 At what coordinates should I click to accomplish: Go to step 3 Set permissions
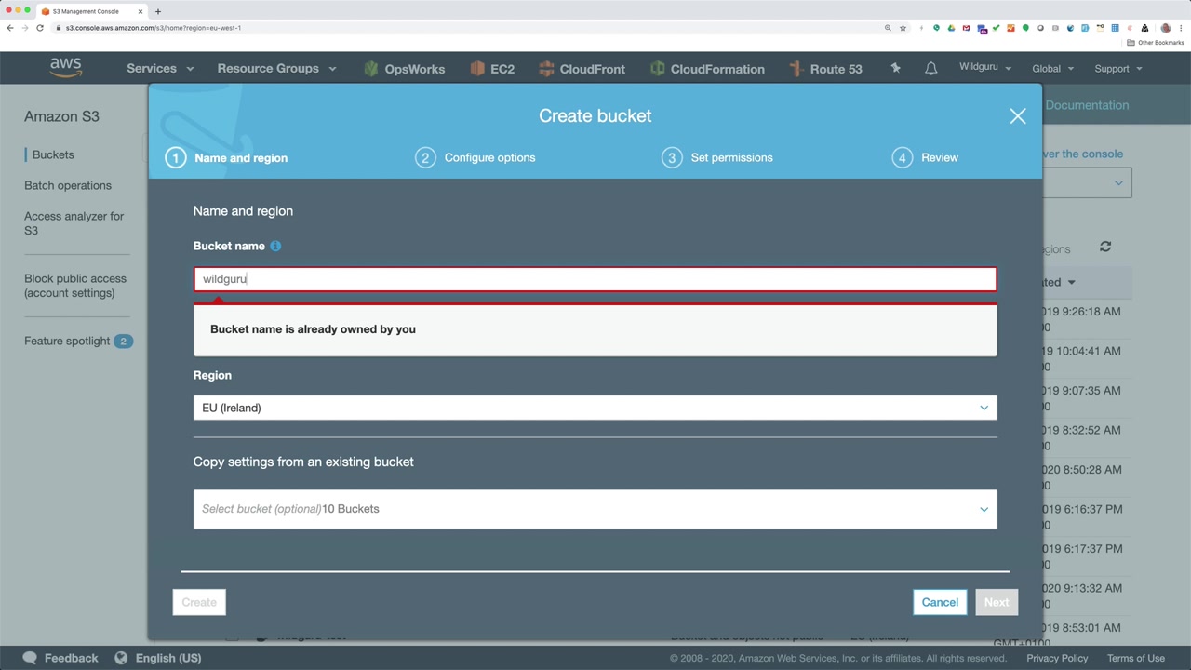click(x=717, y=157)
